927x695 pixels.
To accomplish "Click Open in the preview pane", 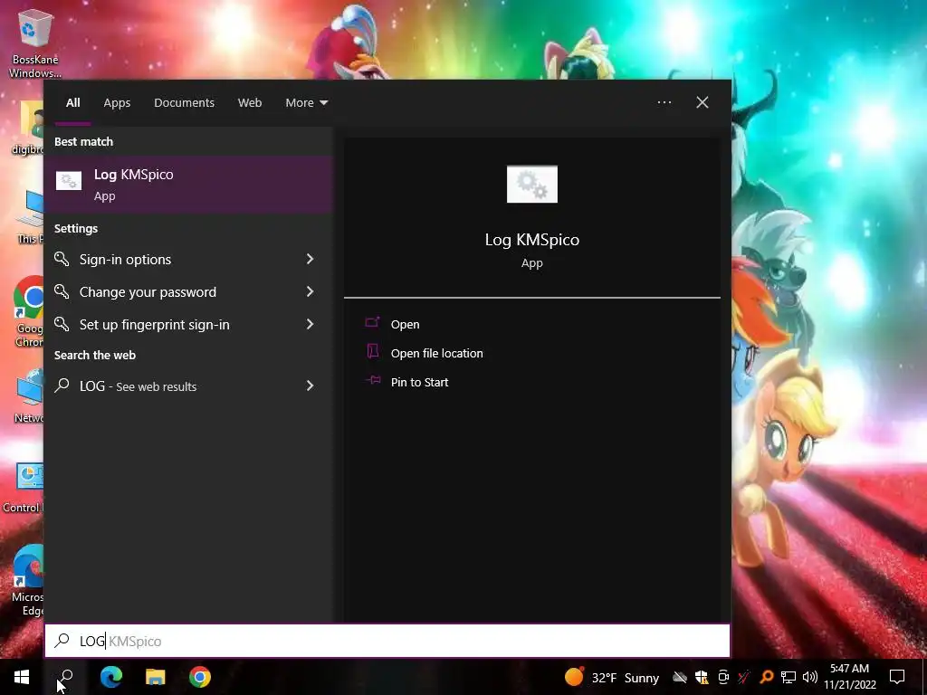I will (x=405, y=325).
